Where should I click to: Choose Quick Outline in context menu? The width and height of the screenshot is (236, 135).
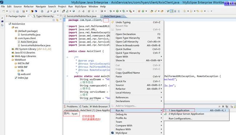point(137,49)
